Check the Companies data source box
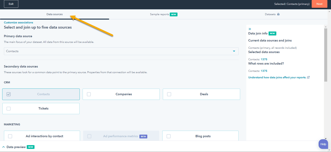 [x=89, y=94]
